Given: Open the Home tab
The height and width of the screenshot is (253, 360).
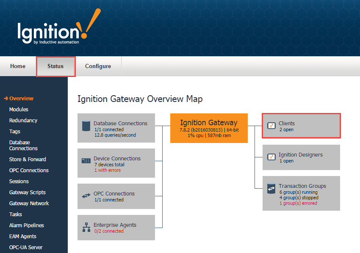Looking at the screenshot, I should coord(18,66).
